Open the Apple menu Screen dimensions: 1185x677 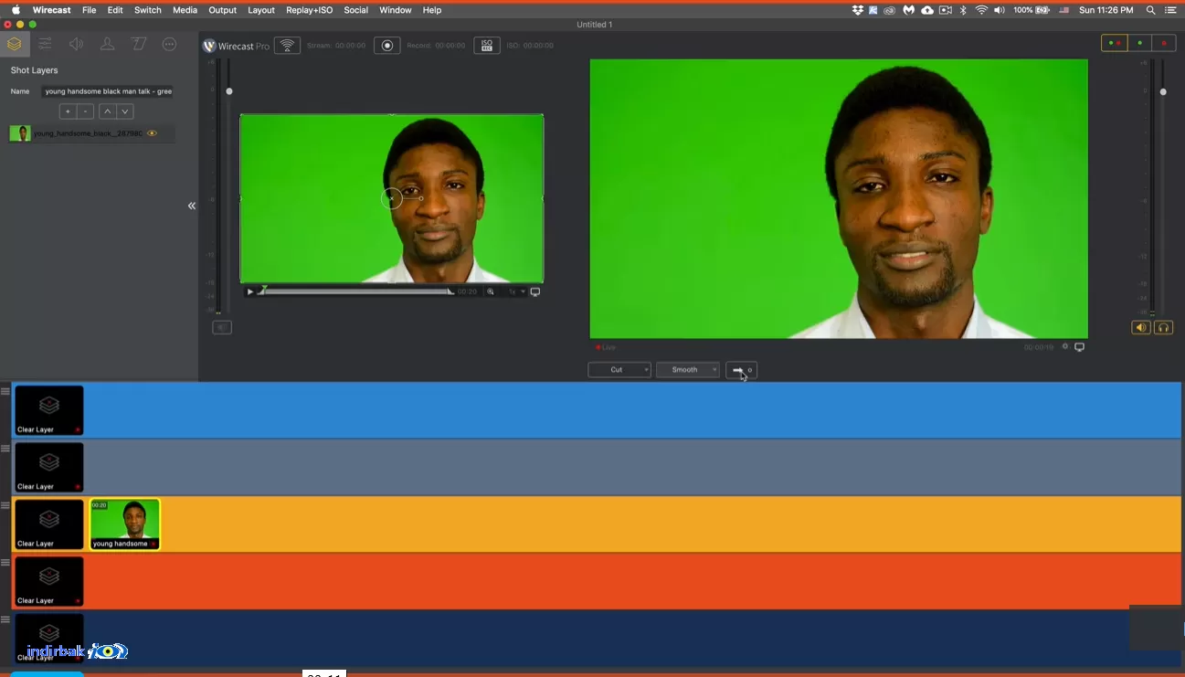point(16,10)
